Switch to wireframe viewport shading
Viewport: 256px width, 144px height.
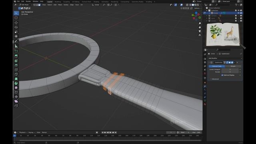click(190, 5)
